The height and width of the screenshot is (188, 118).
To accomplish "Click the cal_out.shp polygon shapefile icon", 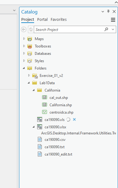I will point(45,97).
